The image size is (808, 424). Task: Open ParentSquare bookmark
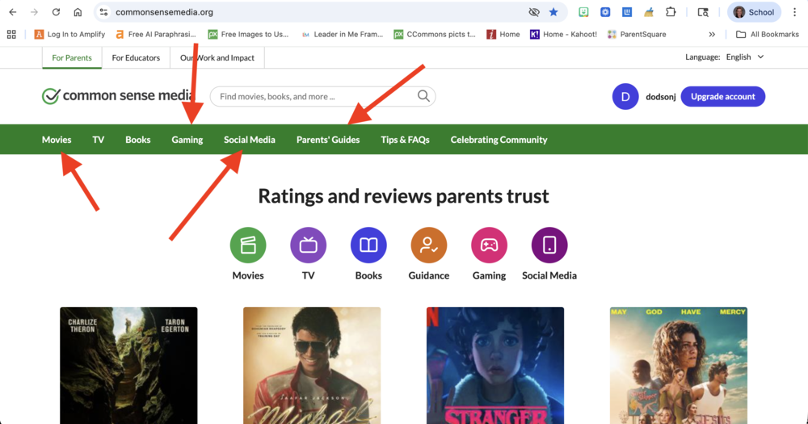(637, 35)
